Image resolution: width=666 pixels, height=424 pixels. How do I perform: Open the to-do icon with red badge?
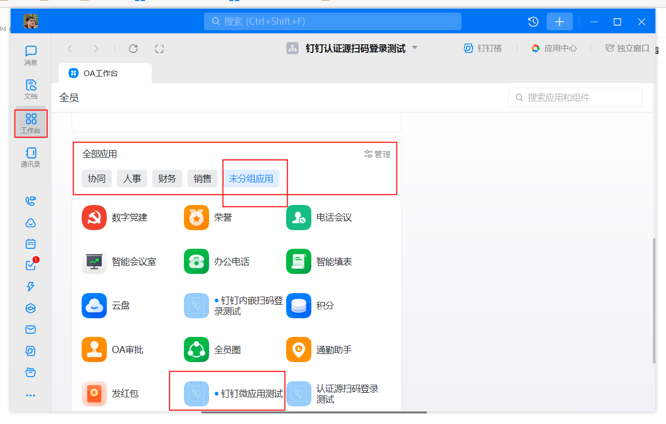(x=31, y=265)
